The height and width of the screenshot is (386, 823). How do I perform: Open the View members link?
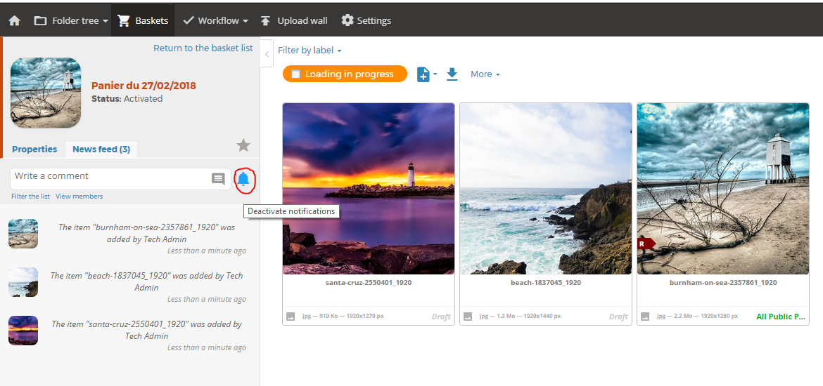click(79, 197)
